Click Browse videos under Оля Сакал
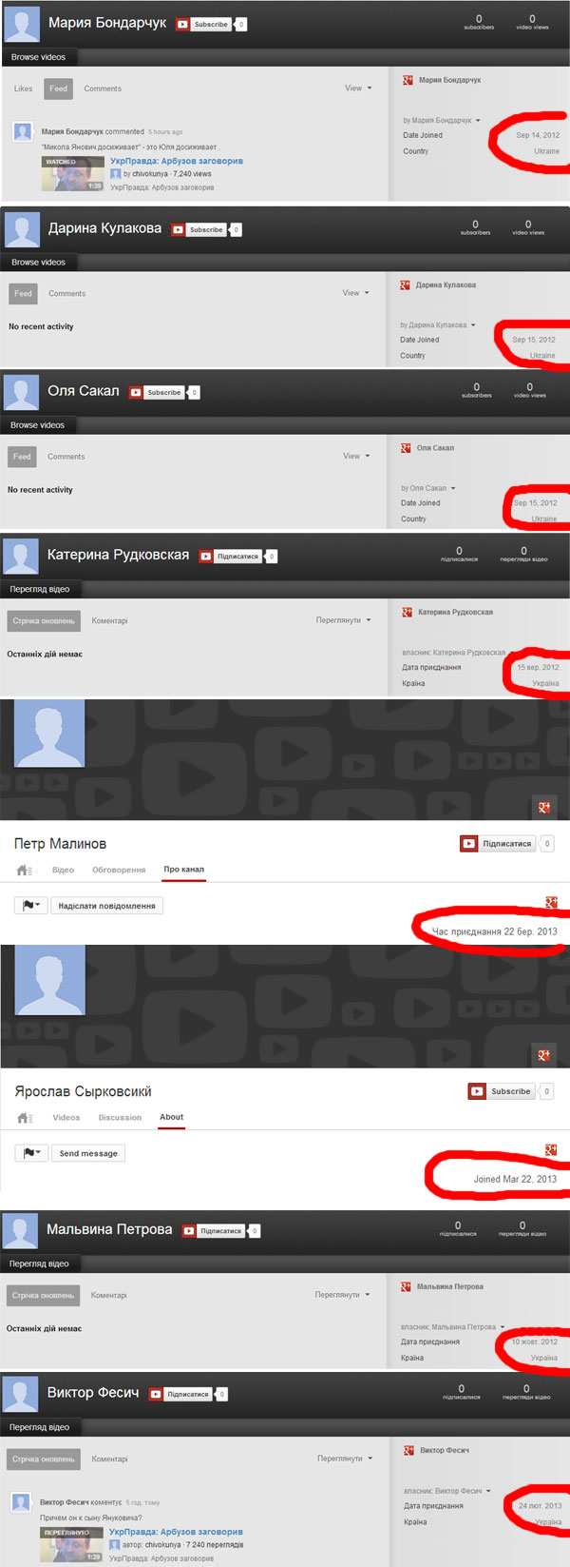The height and width of the screenshot is (1567, 570). coord(38,425)
